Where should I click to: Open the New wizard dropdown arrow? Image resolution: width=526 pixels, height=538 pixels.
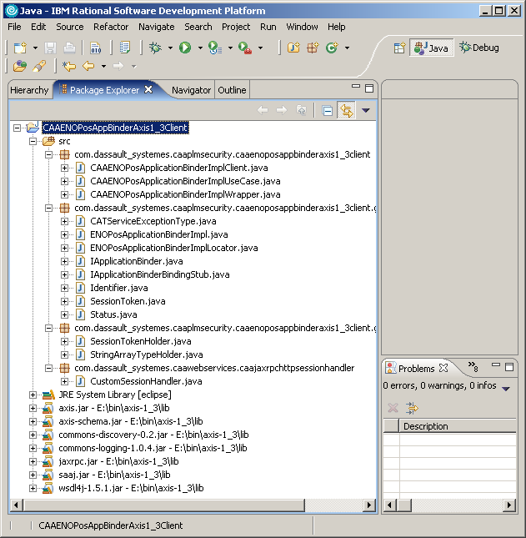[x=35, y=48]
